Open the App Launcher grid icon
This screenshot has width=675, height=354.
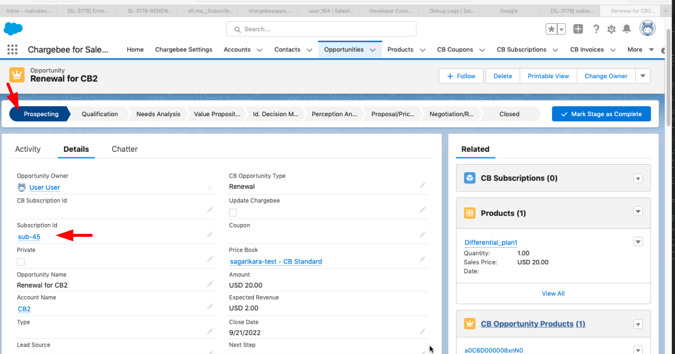point(12,49)
